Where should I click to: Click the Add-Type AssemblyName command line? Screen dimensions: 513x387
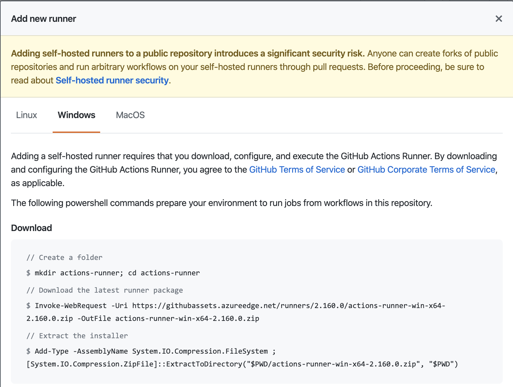(151, 351)
